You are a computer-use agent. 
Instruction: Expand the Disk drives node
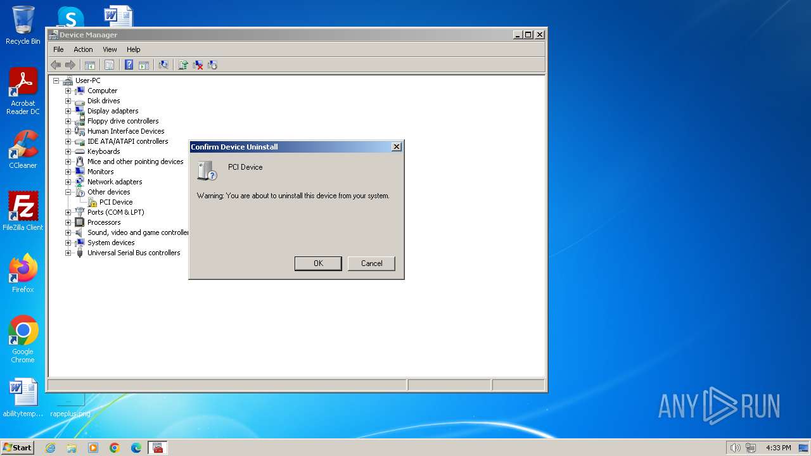pyautogui.click(x=68, y=101)
